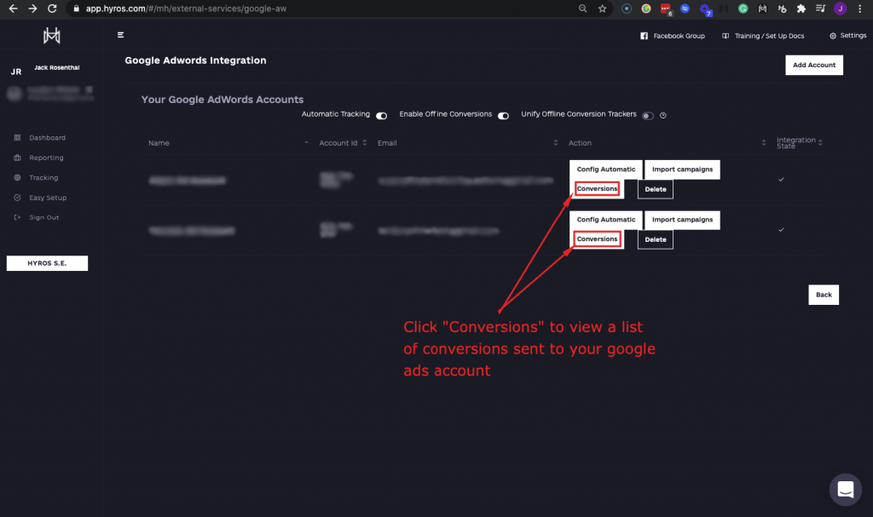Open the purple J Chrome profile avatar

[840, 9]
